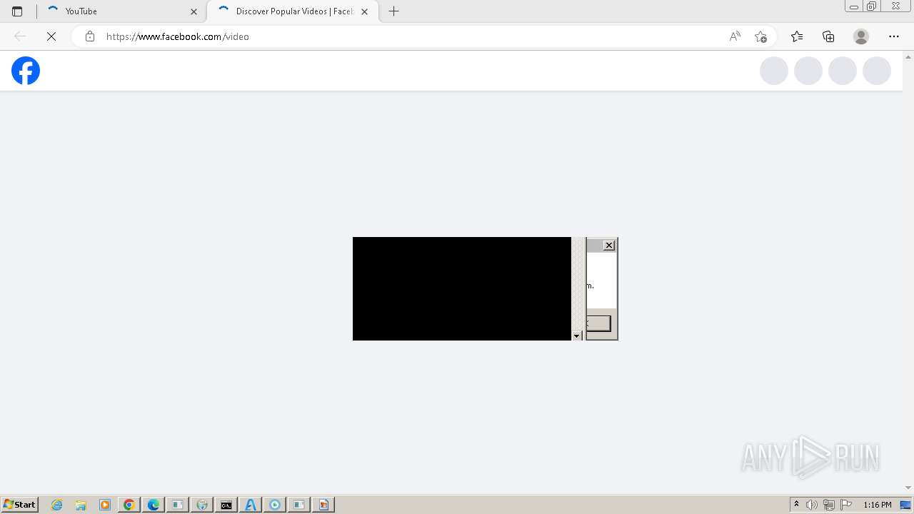Image resolution: width=914 pixels, height=514 pixels.
Task: Open the globe application in taskbar
Action: (x=202, y=505)
